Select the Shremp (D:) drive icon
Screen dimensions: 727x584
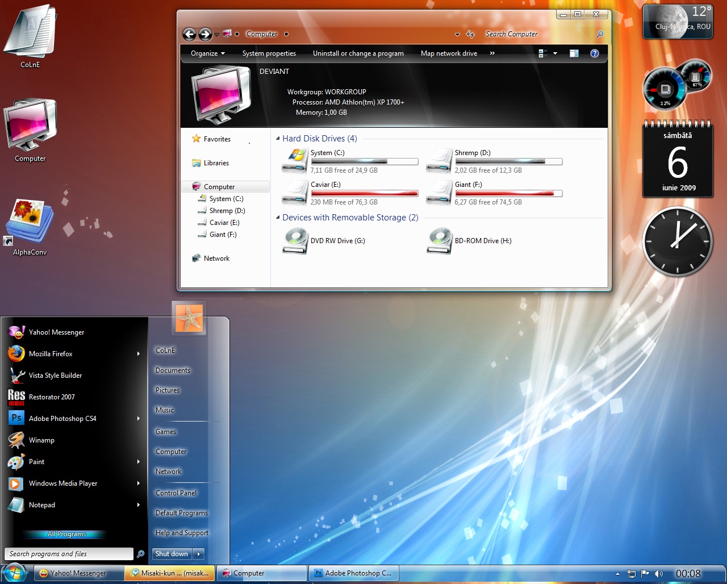[440, 161]
